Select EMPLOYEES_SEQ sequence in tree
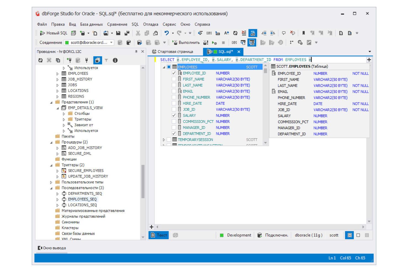The height and width of the screenshot is (272, 408). [82, 199]
